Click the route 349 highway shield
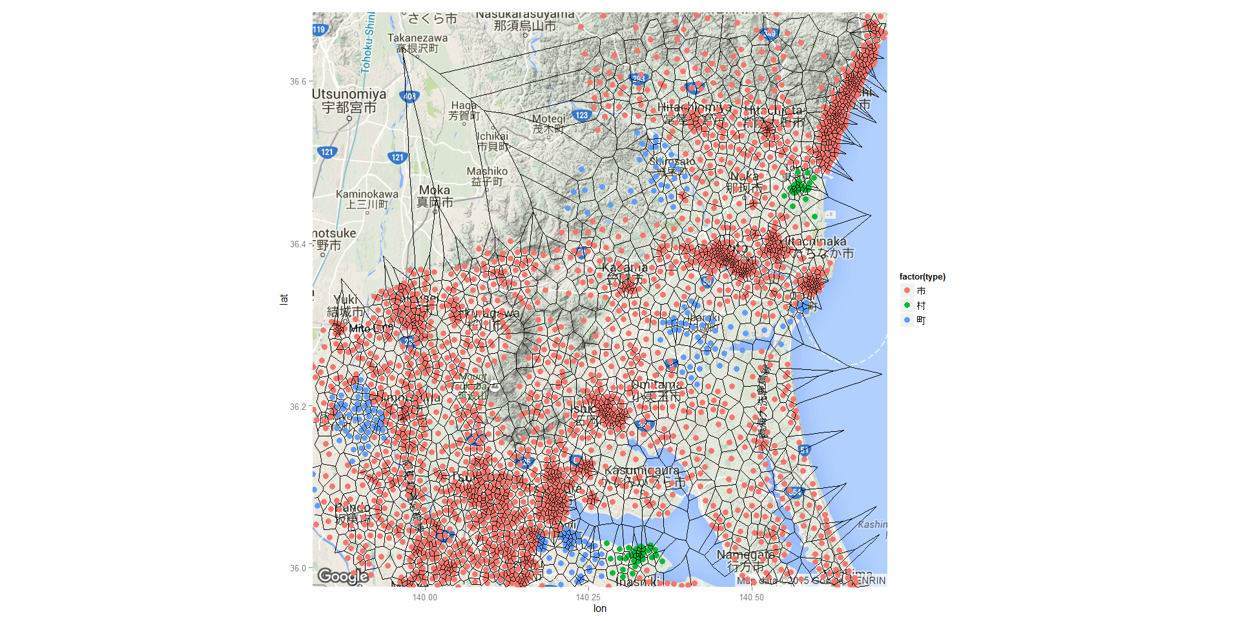Viewport: 1240px width, 621px height. [x=769, y=33]
